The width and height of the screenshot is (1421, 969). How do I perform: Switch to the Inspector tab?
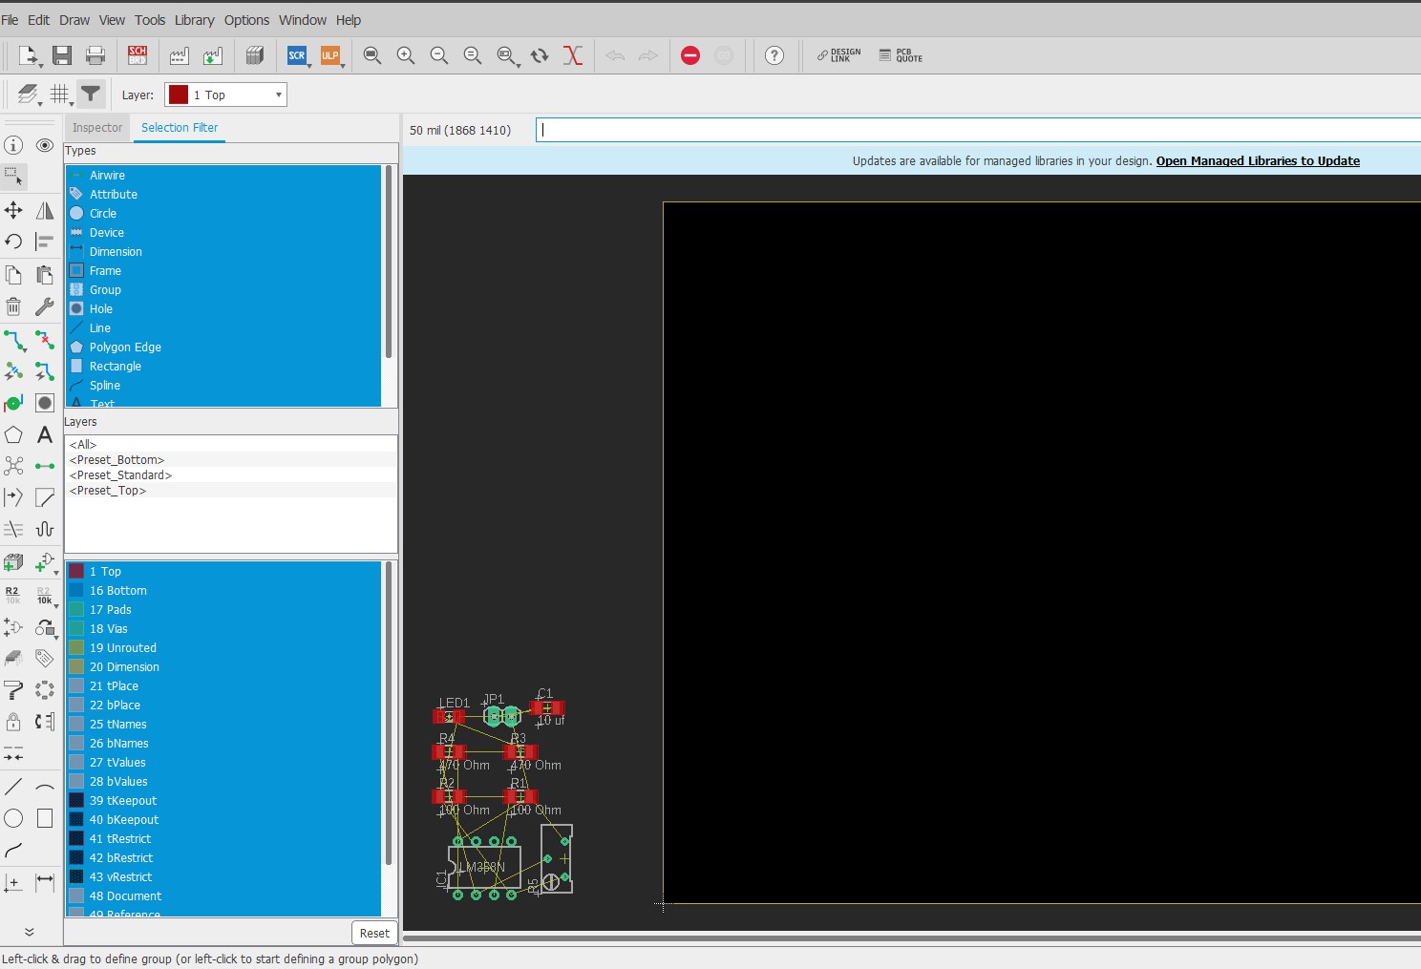pyautogui.click(x=97, y=128)
